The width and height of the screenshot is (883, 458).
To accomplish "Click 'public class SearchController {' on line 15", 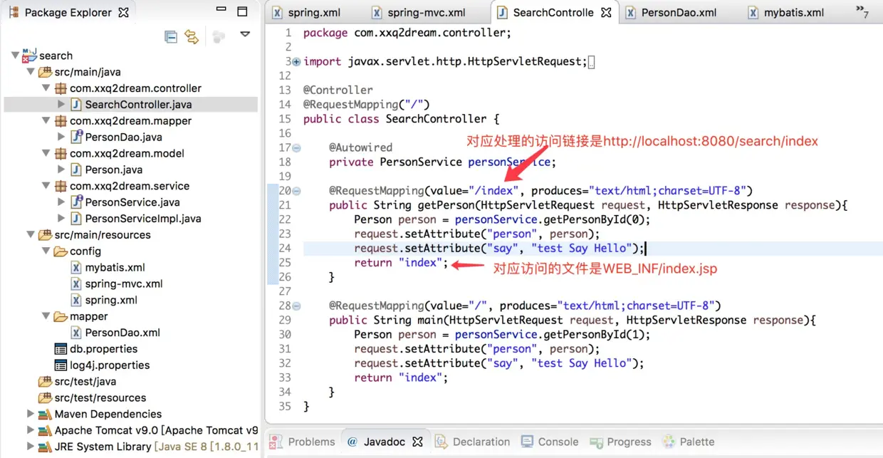I will 401,119.
